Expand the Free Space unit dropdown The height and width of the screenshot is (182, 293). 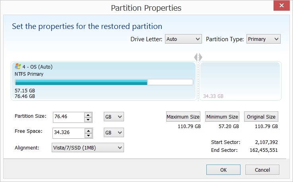114,132
